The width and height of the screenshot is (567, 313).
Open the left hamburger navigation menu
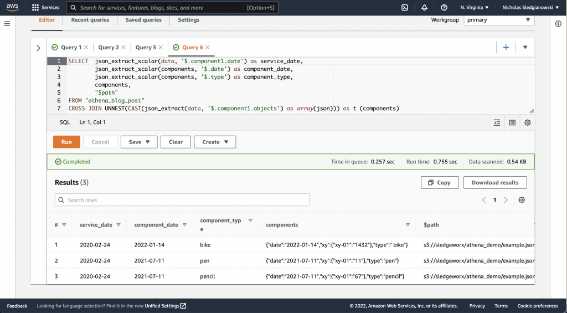point(7,24)
